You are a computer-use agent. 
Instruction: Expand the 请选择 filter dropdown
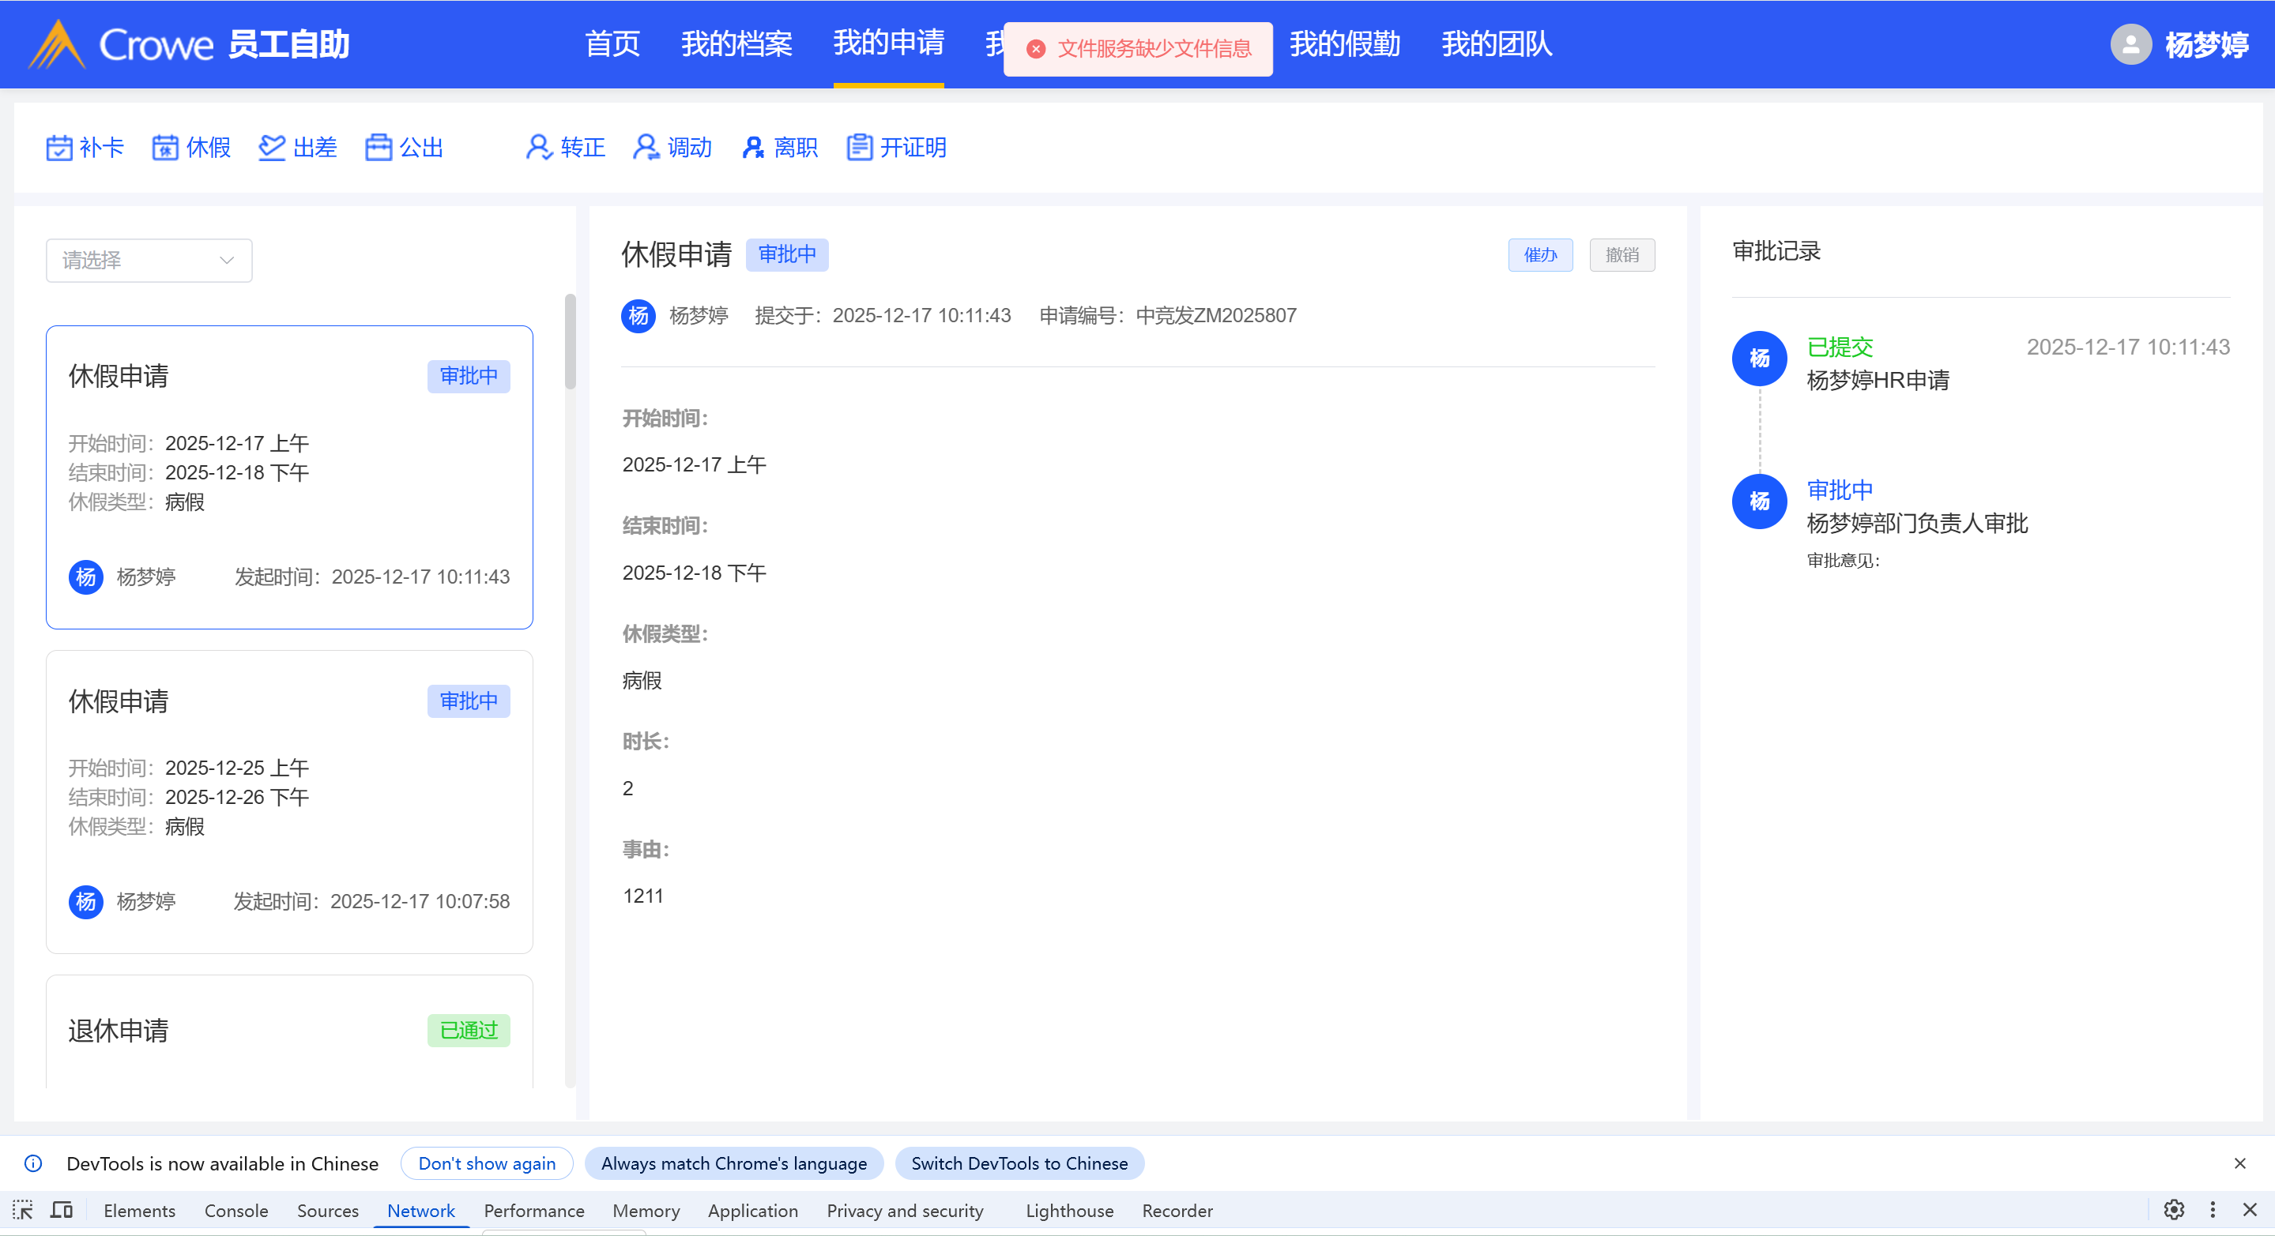149,261
